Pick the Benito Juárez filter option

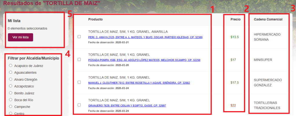coord(11,93)
